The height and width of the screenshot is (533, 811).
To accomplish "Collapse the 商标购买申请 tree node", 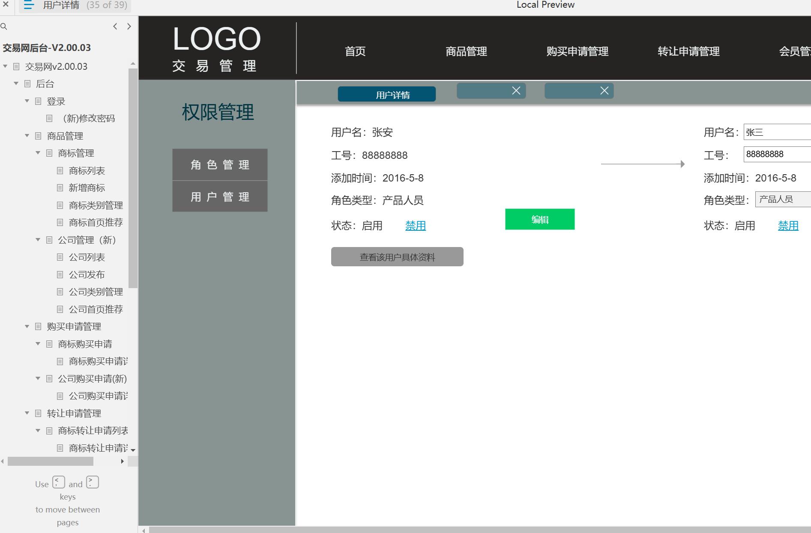I will (38, 344).
